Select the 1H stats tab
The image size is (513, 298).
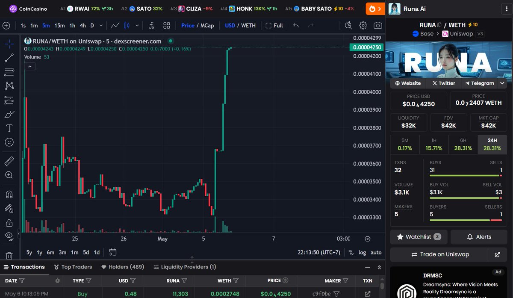pyautogui.click(x=434, y=145)
